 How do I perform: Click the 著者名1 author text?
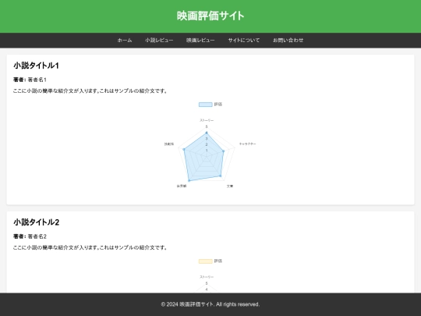tap(37, 80)
